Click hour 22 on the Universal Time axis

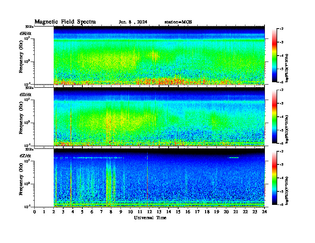(x=245, y=212)
